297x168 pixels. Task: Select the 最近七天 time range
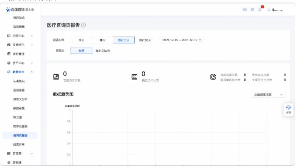tap(124, 40)
